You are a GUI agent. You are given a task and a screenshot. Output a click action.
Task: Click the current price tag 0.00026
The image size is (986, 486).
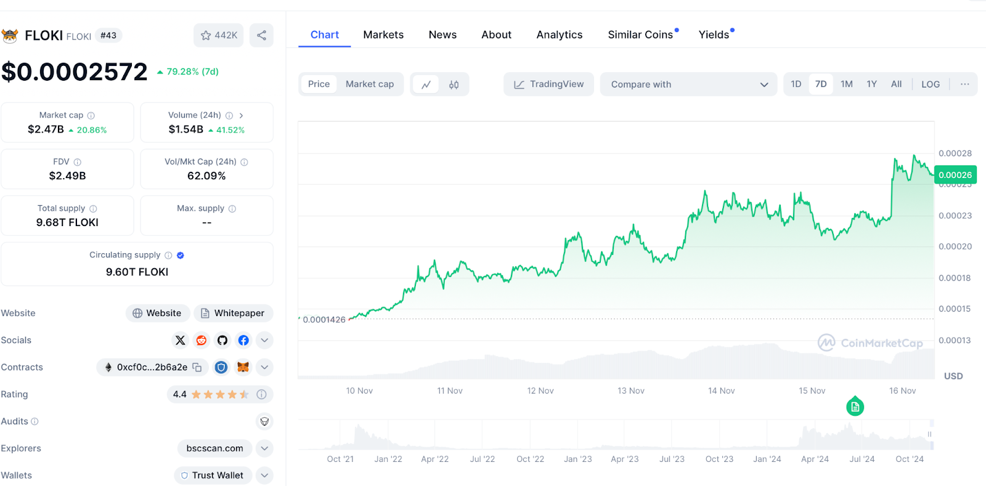click(955, 175)
